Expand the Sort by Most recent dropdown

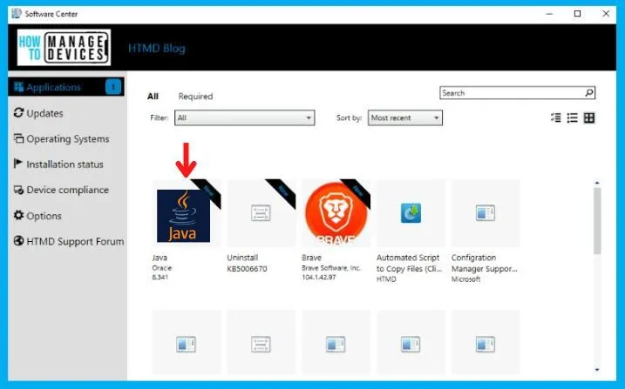pyautogui.click(x=405, y=117)
